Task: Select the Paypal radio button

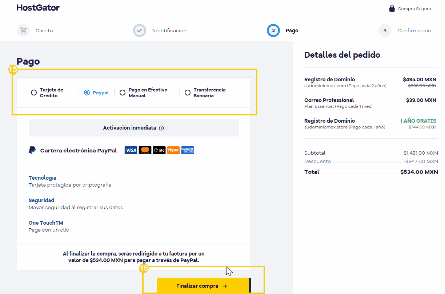Action: (87, 93)
